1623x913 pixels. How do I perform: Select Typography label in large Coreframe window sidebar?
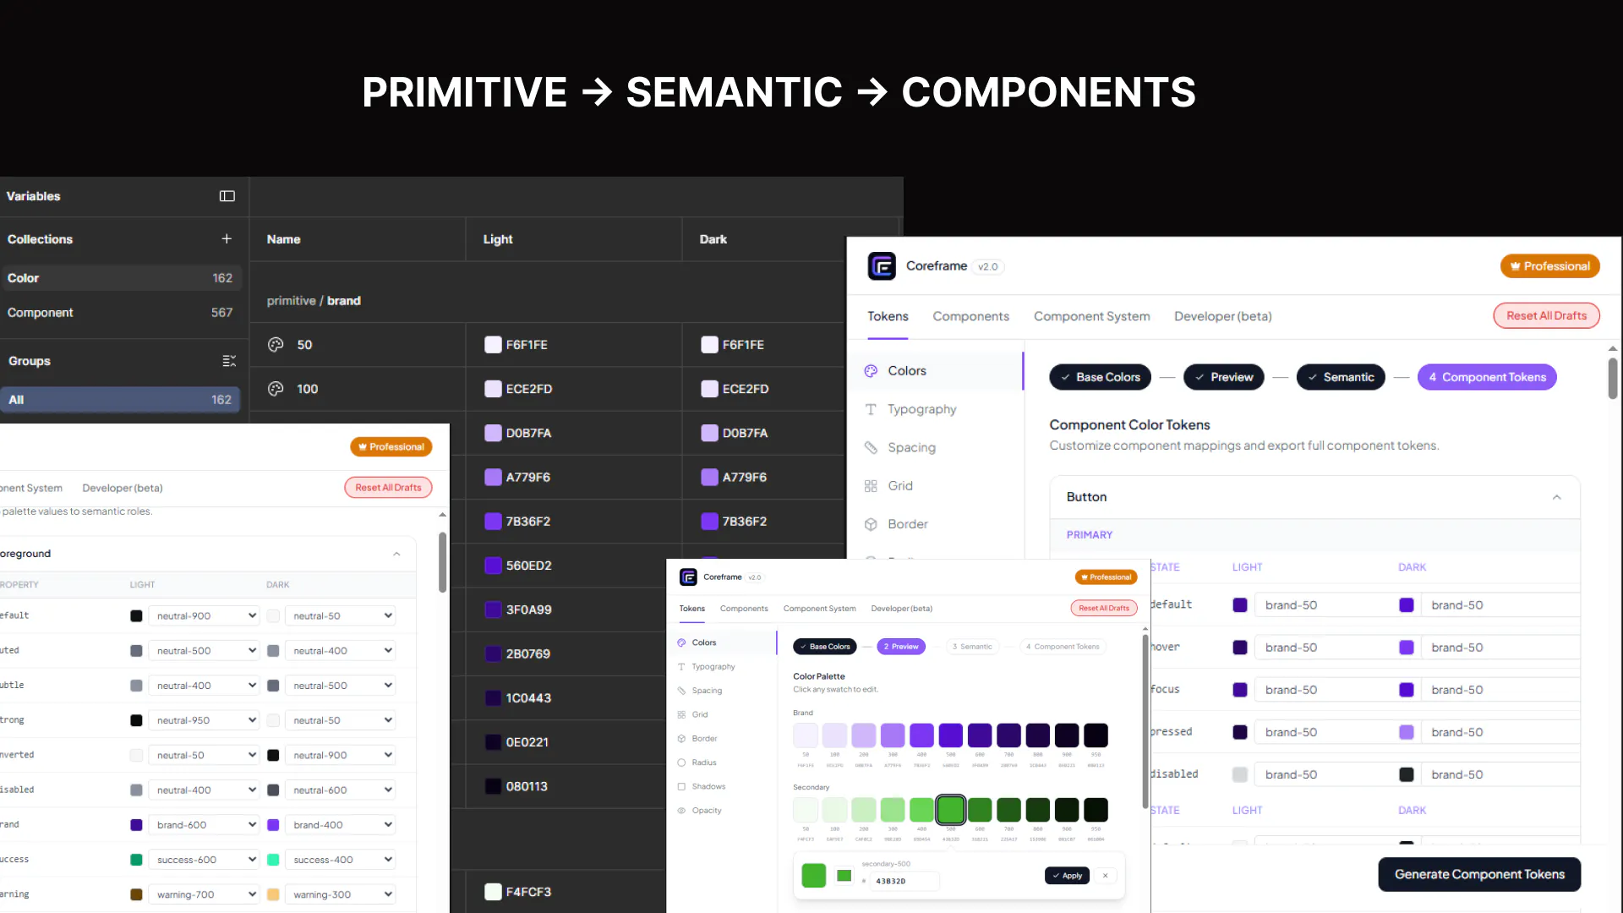(x=921, y=409)
